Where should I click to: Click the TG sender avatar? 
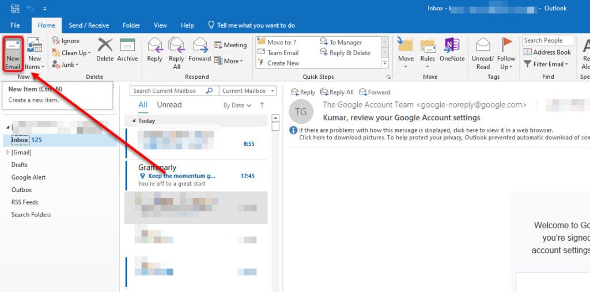click(301, 112)
